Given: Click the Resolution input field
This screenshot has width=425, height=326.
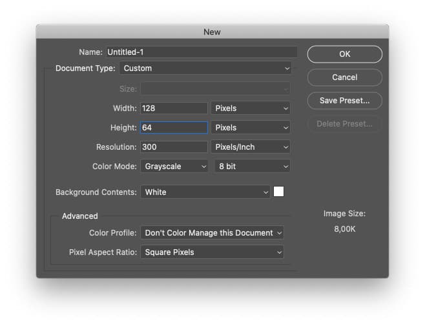Looking at the screenshot, I should [174, 147].
